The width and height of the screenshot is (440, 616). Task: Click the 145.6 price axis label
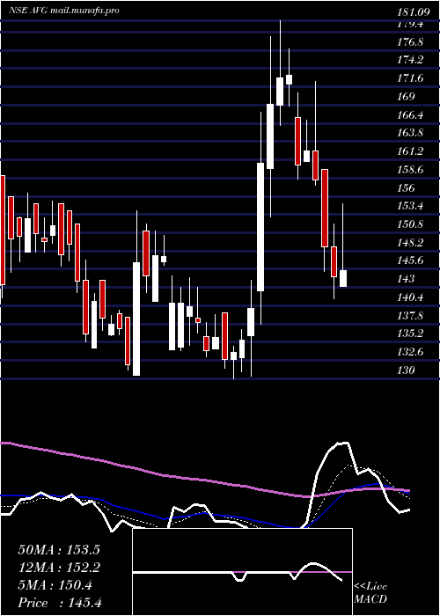click(x=410, y=260)
